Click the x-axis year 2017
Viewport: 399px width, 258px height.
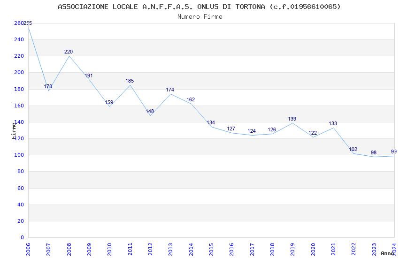tap(252, 250)
